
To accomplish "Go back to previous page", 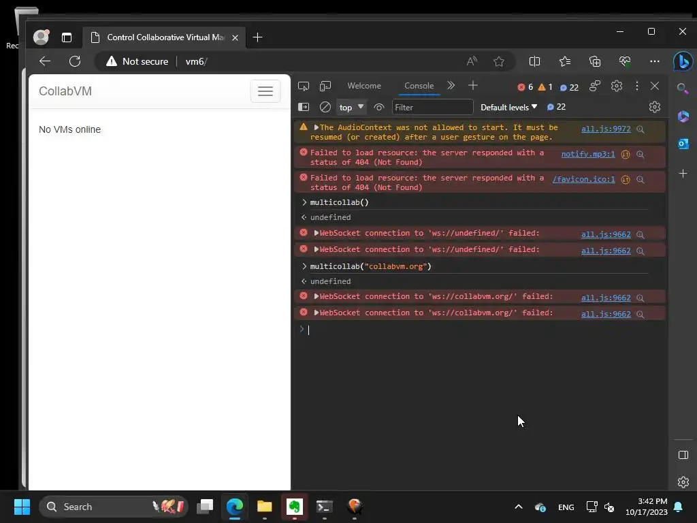I will click(x=45, y=61).
